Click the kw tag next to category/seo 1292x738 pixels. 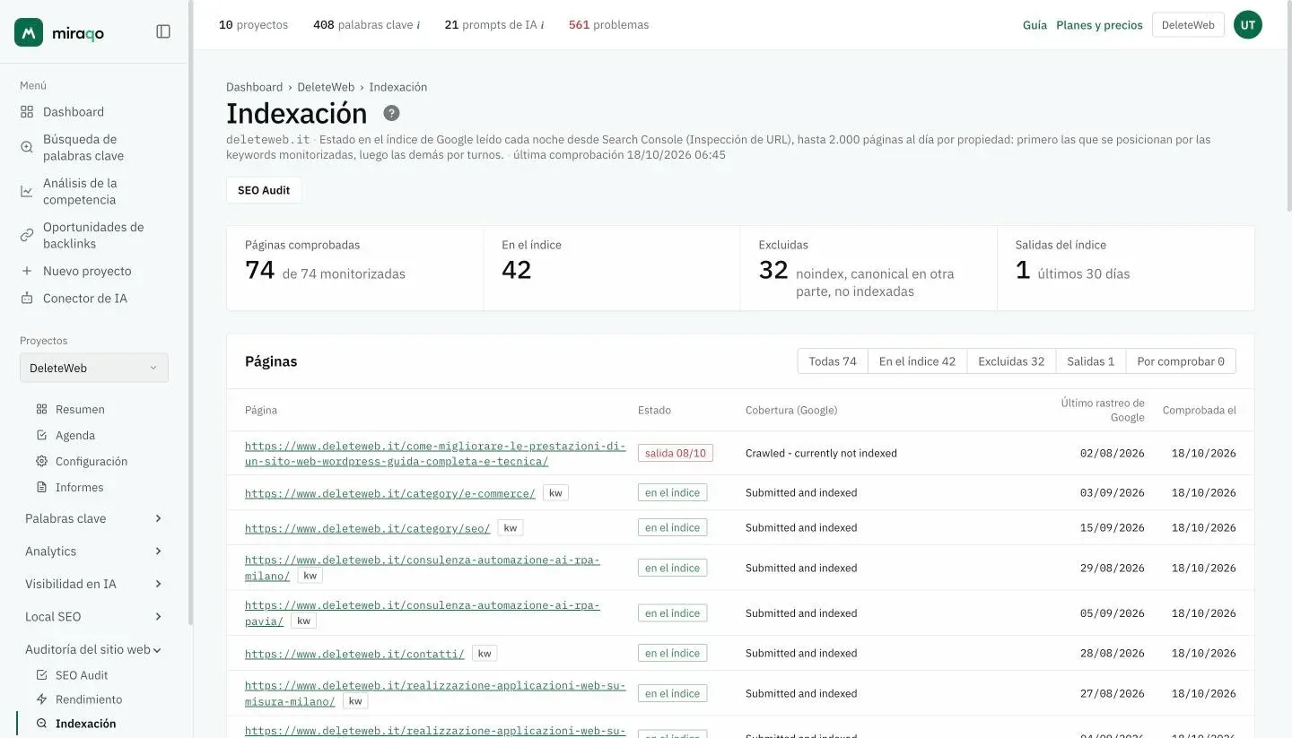(511, 528)
